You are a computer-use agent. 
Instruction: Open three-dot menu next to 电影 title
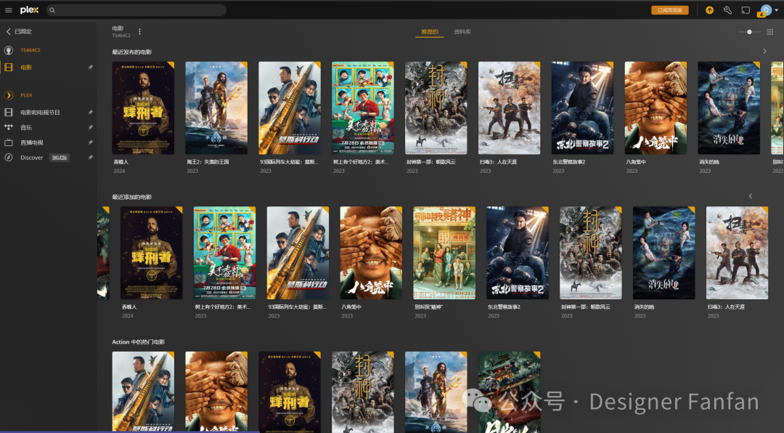pyautogui.click(x=140, y=31)
